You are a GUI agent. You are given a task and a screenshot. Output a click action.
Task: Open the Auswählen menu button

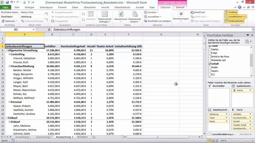(x=153, y=17)
